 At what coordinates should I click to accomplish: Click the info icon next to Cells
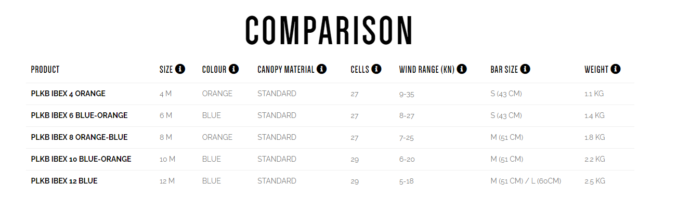pyautogui.click(x=376, y=69)
